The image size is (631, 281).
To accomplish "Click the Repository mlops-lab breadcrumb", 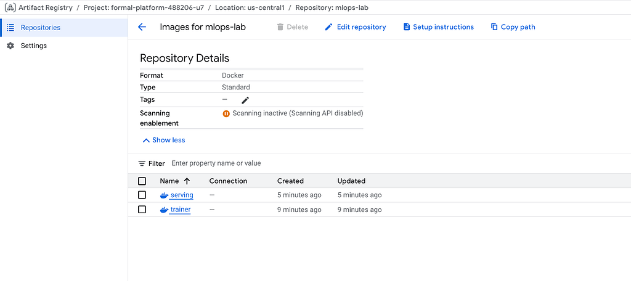I will tap(332, 7).
